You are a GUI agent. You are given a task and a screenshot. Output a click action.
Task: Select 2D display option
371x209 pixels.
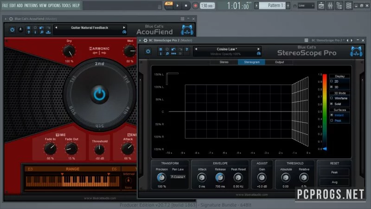tap(334, 81)
